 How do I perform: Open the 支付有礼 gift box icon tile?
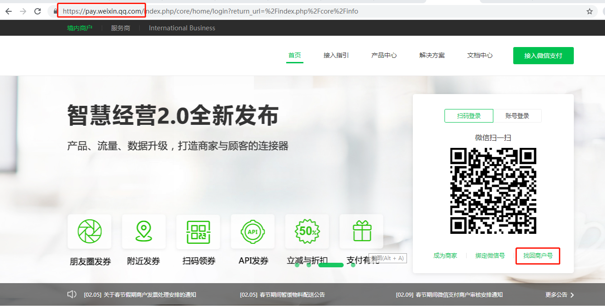(361, 232)
